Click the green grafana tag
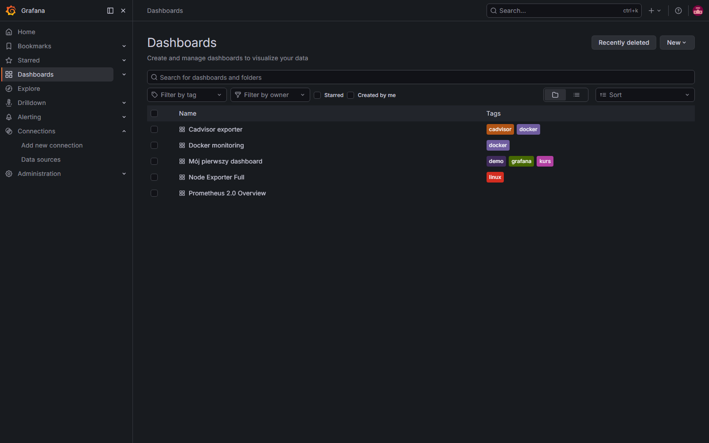 pyautogui.click(x=521, y=161)
